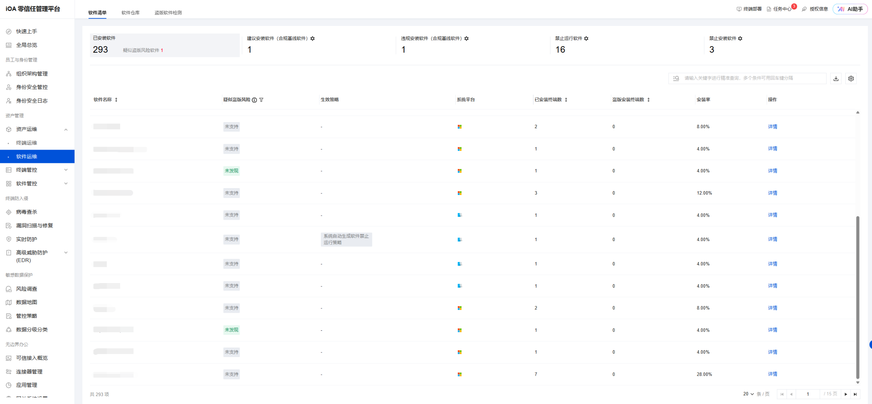The width and height of the screenshot is (872, 404).
Task: Click the filter icon on 疑似盗版风险 column
Action: pos(261,100)
